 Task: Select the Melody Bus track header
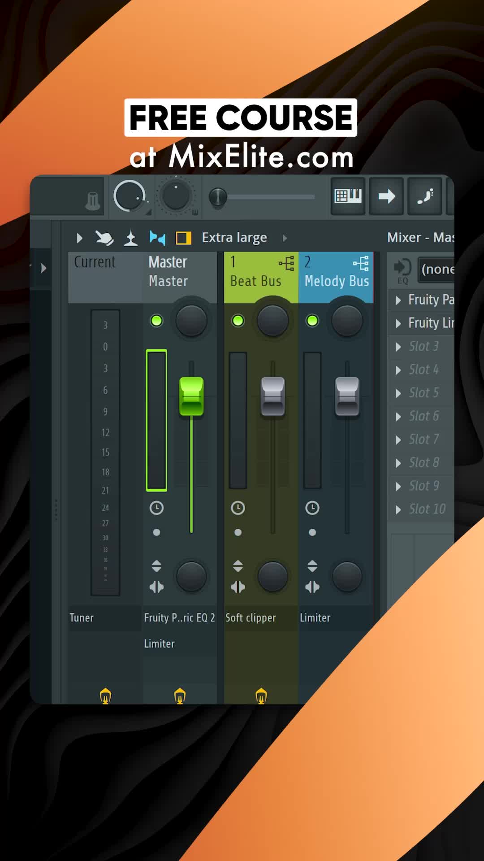pyautogui.click(x=336, y=277)
